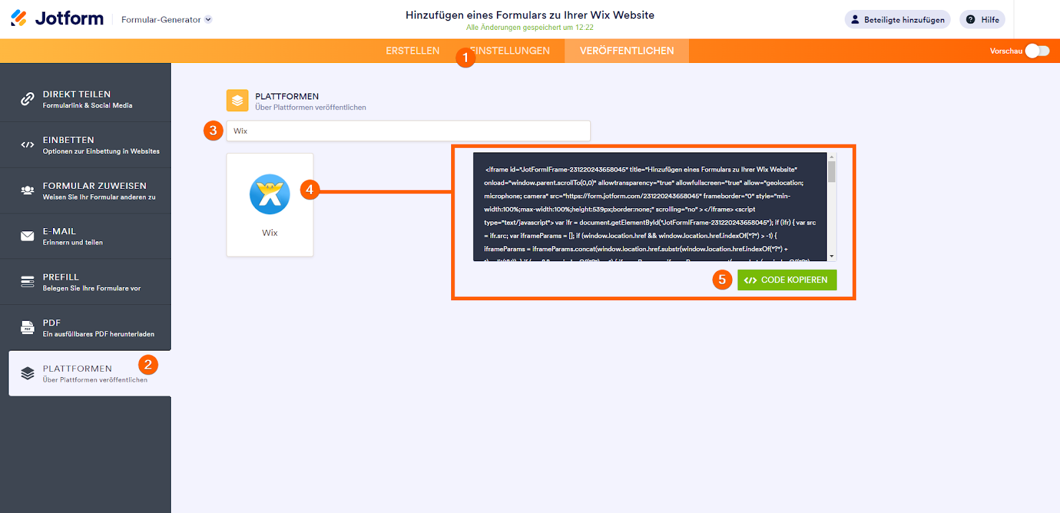Click the code box scrollbar thumb
This screenshot has height=513, width=1060.
click(831, 172)
